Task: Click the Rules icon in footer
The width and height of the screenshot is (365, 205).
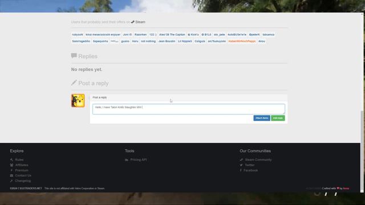Action: 11,159
